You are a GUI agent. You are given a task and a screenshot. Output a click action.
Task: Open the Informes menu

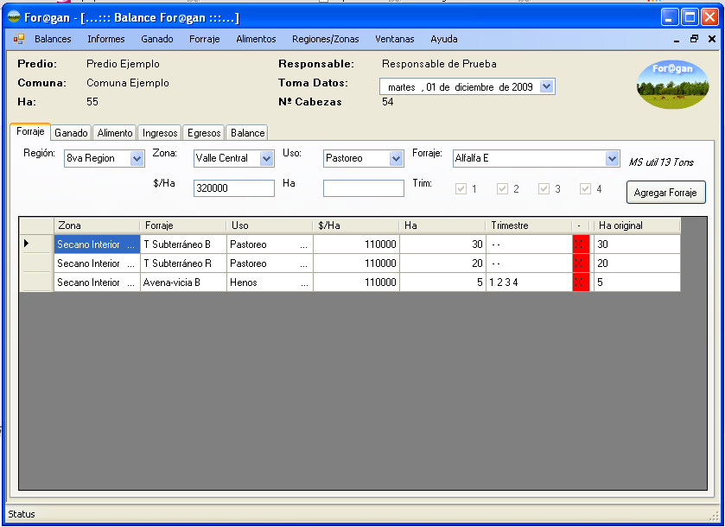click(x=105, y=39)
